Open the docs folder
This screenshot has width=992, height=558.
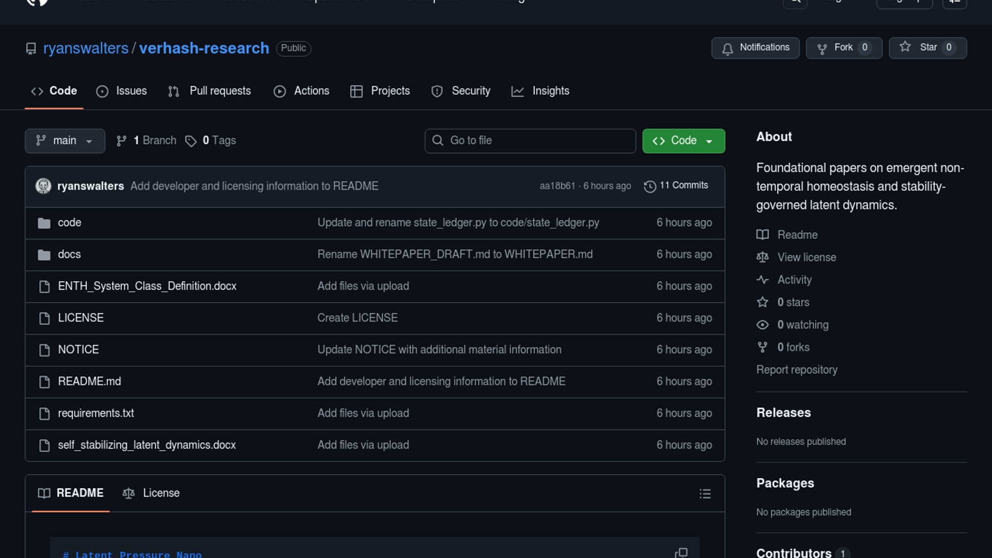(x=69, y=254)
